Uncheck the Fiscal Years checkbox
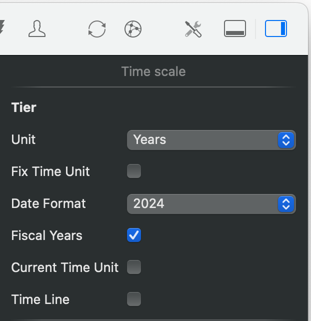This screenshot has height=321, width=311. pos(134,235)
